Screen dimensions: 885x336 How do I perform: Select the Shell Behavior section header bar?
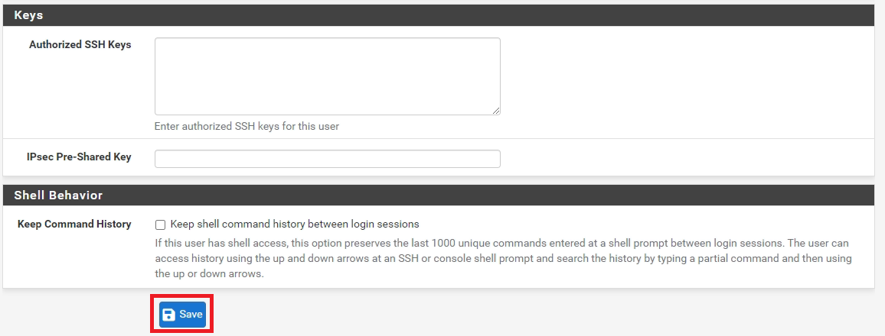coord(439,195)
